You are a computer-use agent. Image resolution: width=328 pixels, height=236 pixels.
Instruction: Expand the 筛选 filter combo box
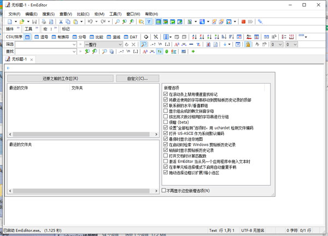[73, 44]
